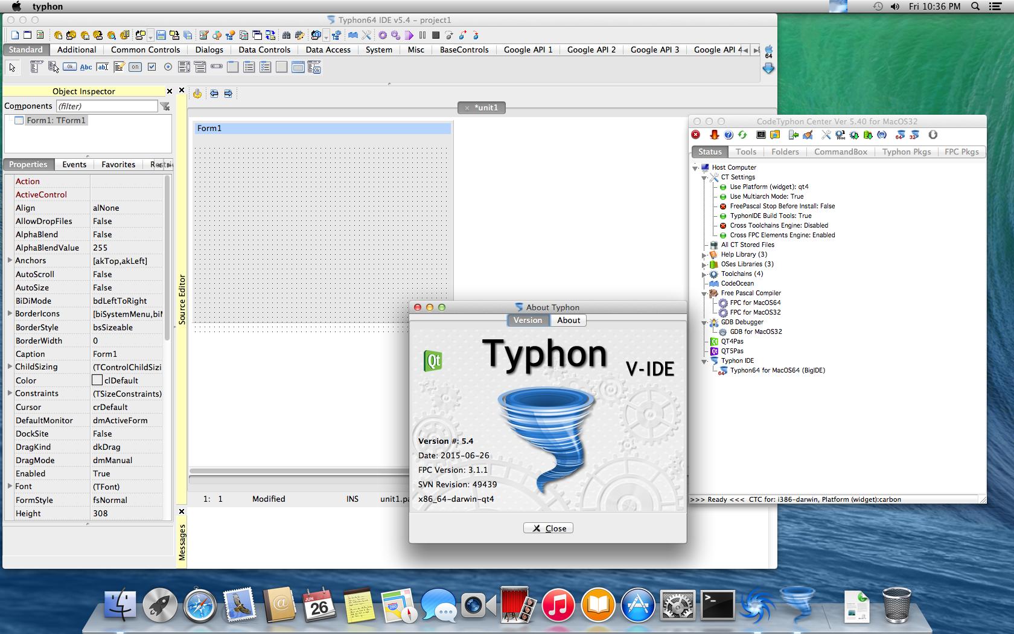Expand the BorderIcons property
1014x634 pixels.
coord(10,313)
